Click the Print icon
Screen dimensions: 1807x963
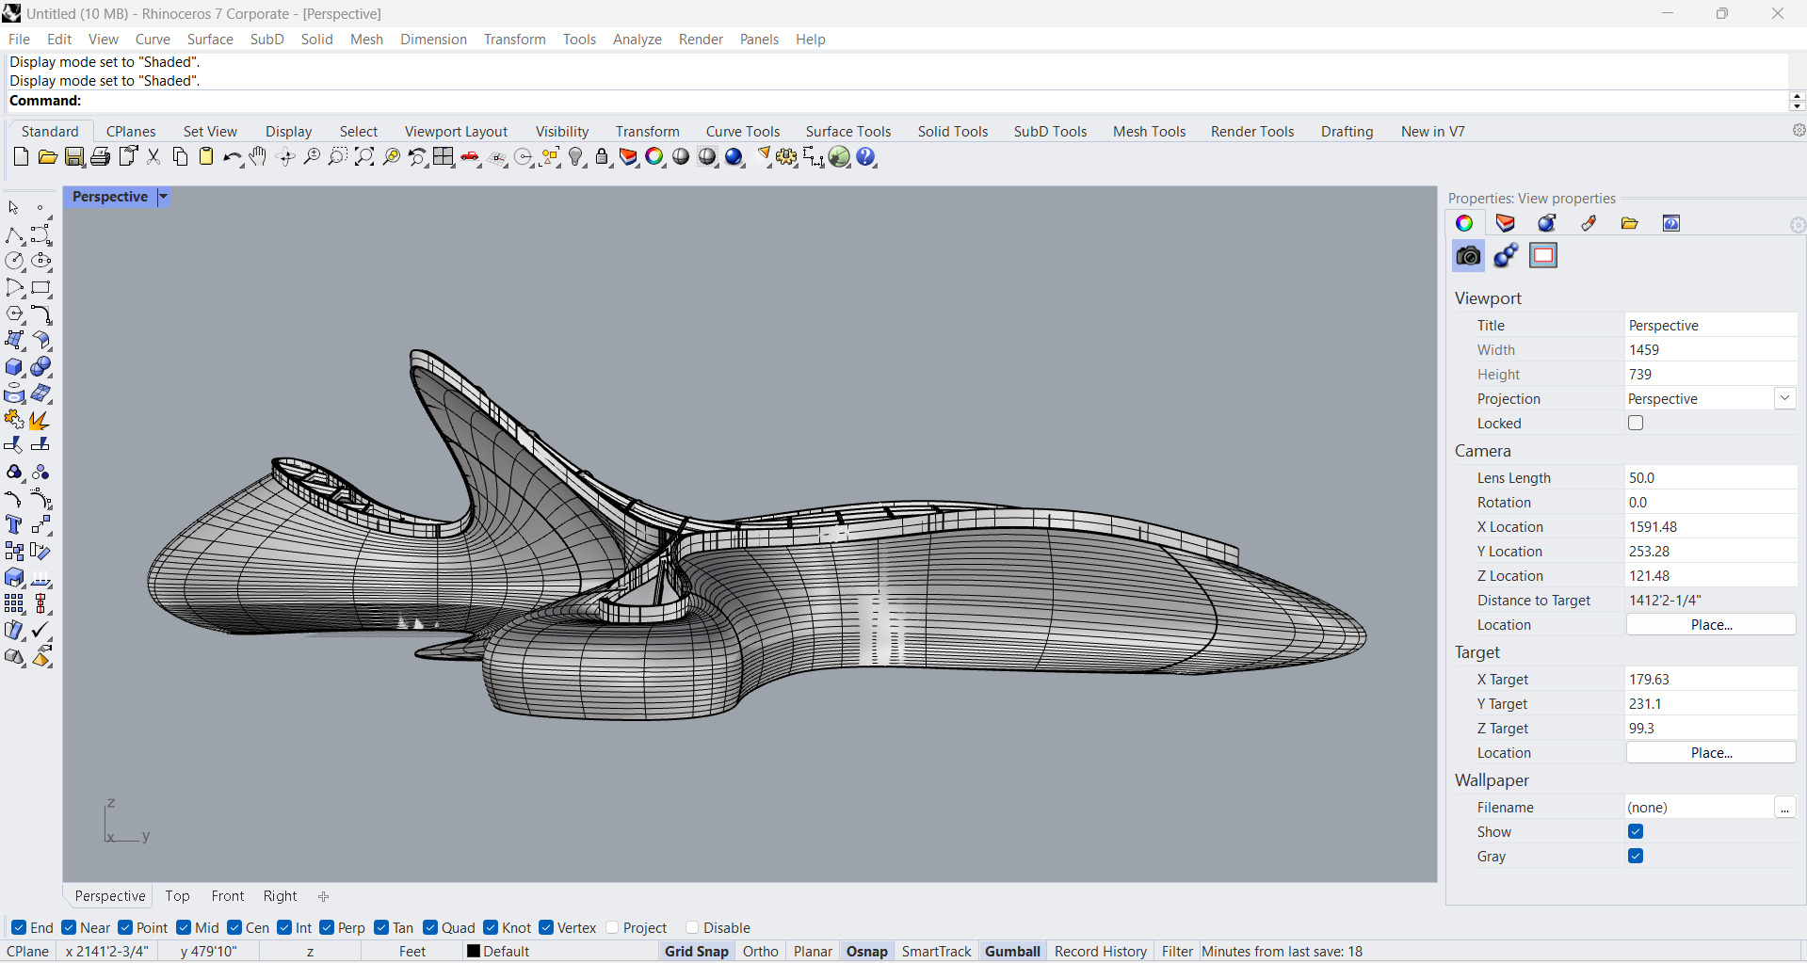[x=101, y=157]
